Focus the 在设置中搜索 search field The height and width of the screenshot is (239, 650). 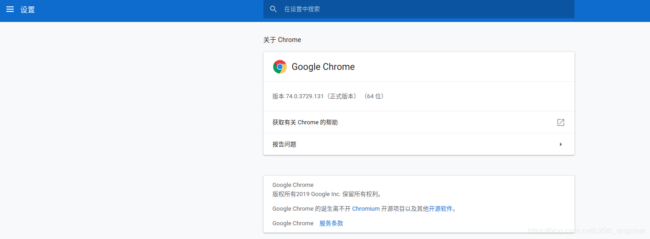tap(419, 9)
